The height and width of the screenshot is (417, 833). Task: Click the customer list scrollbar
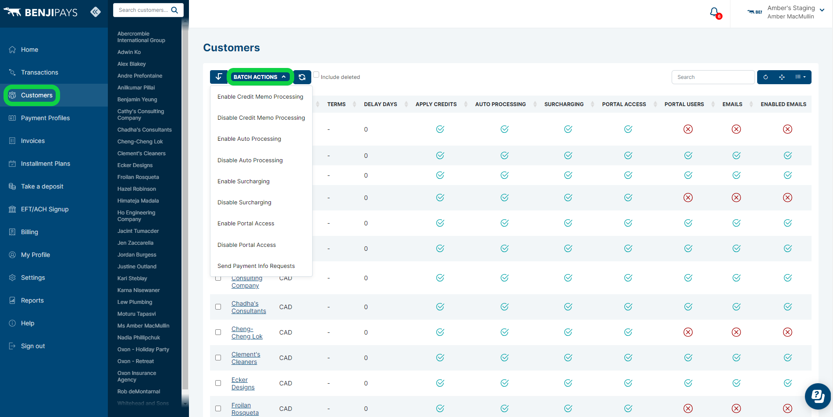coord(185,206)
